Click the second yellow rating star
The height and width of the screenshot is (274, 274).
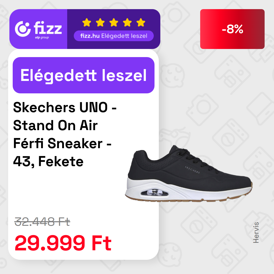pyautogui.click(x=100, y=23)
